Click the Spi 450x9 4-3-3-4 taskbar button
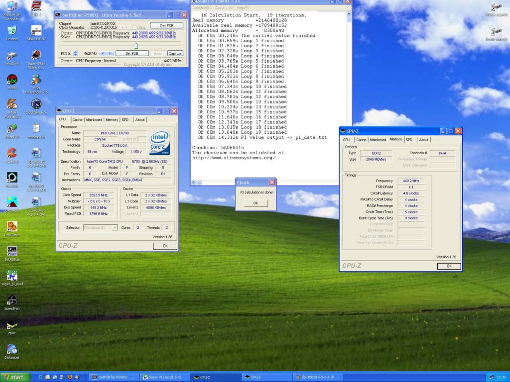The width and height of the screenshot is (510, 382). 317,378
